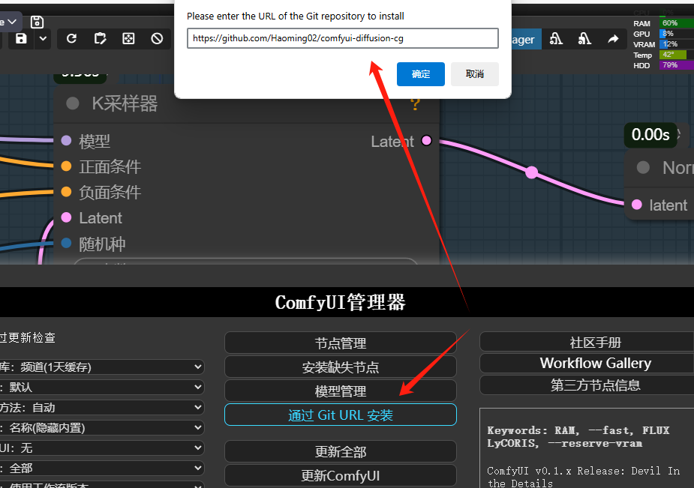Click the VRAM 12% usage bar
694x488 pixels.
tap(676, 44)
